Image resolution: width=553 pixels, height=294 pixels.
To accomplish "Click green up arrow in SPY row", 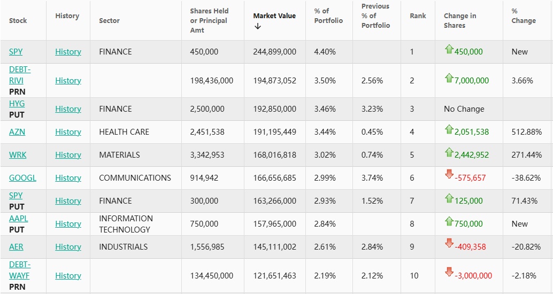I will 449,50.
